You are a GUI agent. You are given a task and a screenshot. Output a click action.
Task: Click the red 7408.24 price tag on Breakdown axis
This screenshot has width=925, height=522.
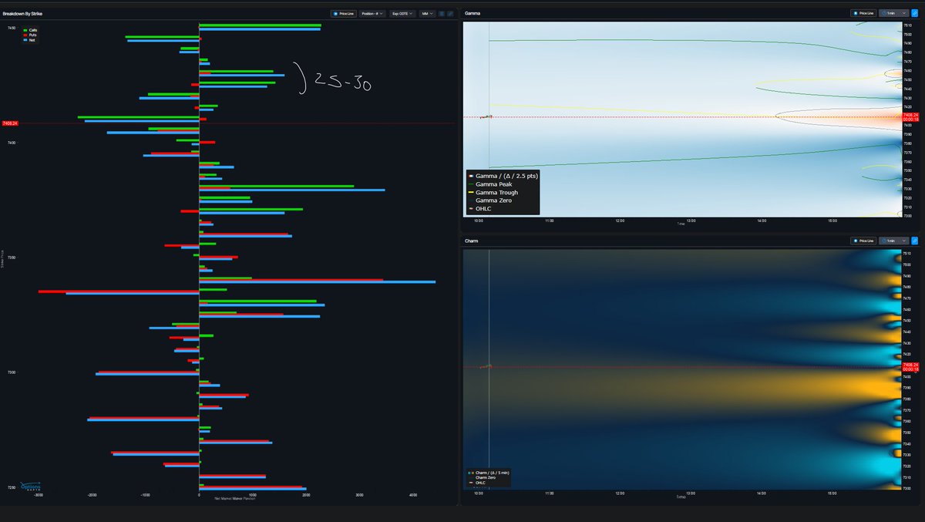coord(10,123)
